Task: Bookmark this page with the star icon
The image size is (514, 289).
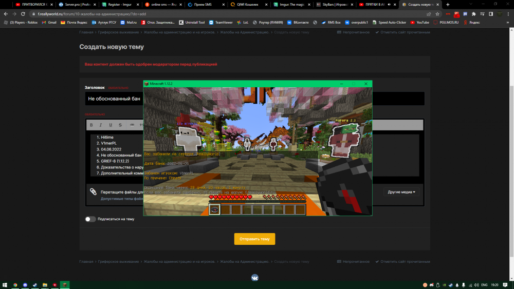Action: [x=437, y=14]
